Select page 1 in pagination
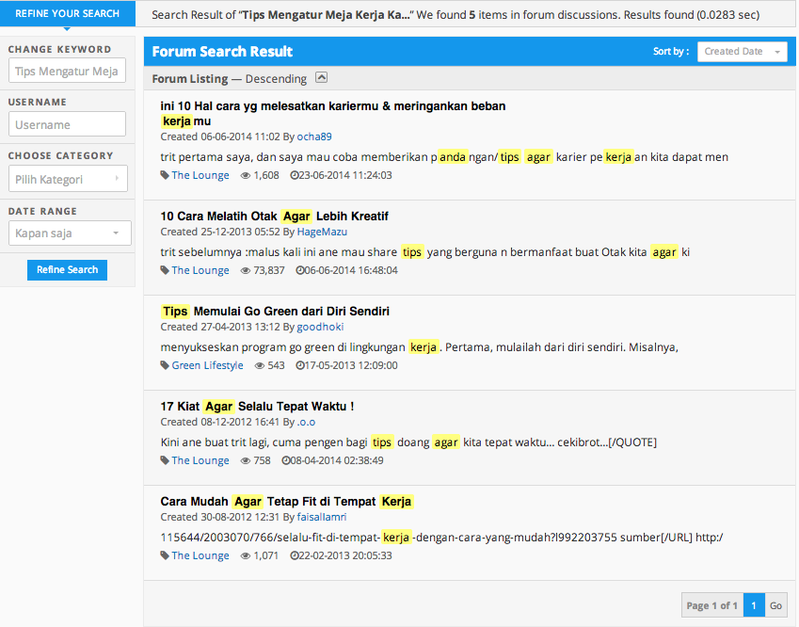 click(x=754, y=605)
